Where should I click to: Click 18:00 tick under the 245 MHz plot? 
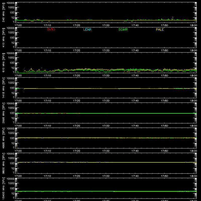(x=193, y=25)
